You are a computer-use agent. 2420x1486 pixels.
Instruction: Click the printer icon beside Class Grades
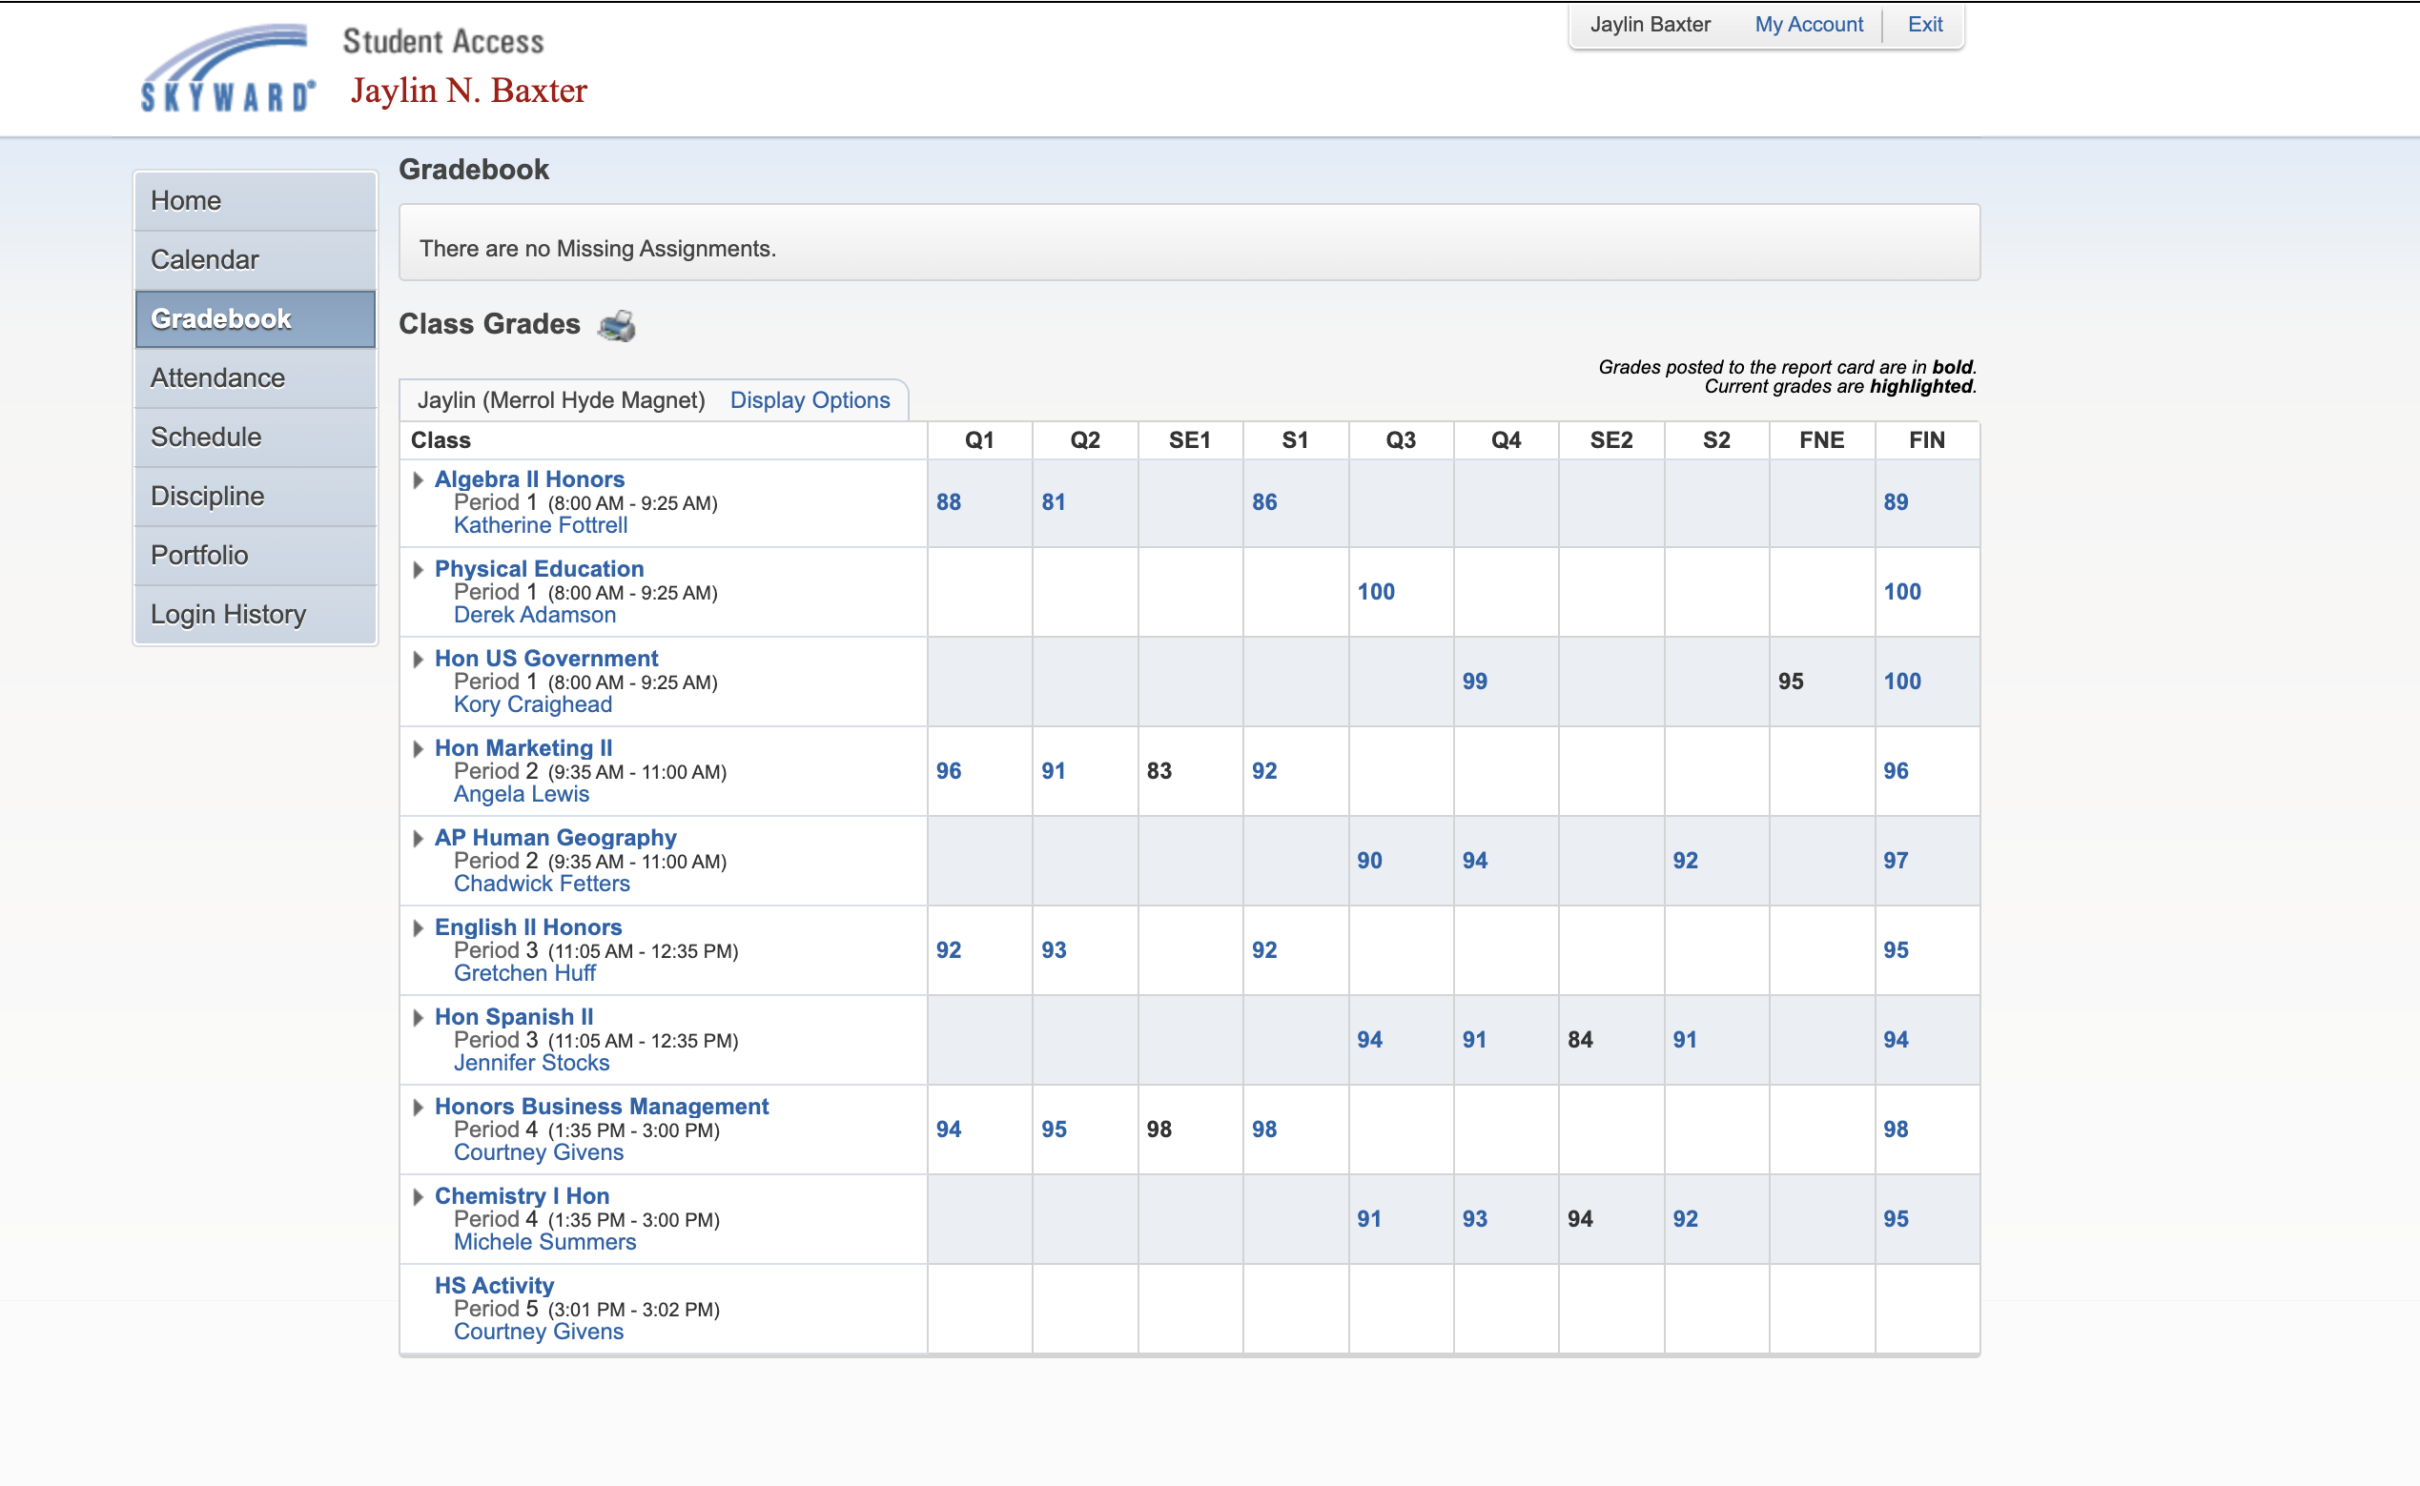[617, 325]
